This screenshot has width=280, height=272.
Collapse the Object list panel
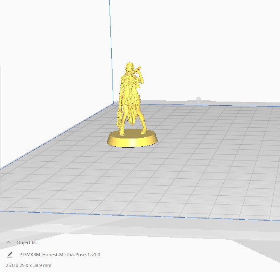(x=8, y=243)
